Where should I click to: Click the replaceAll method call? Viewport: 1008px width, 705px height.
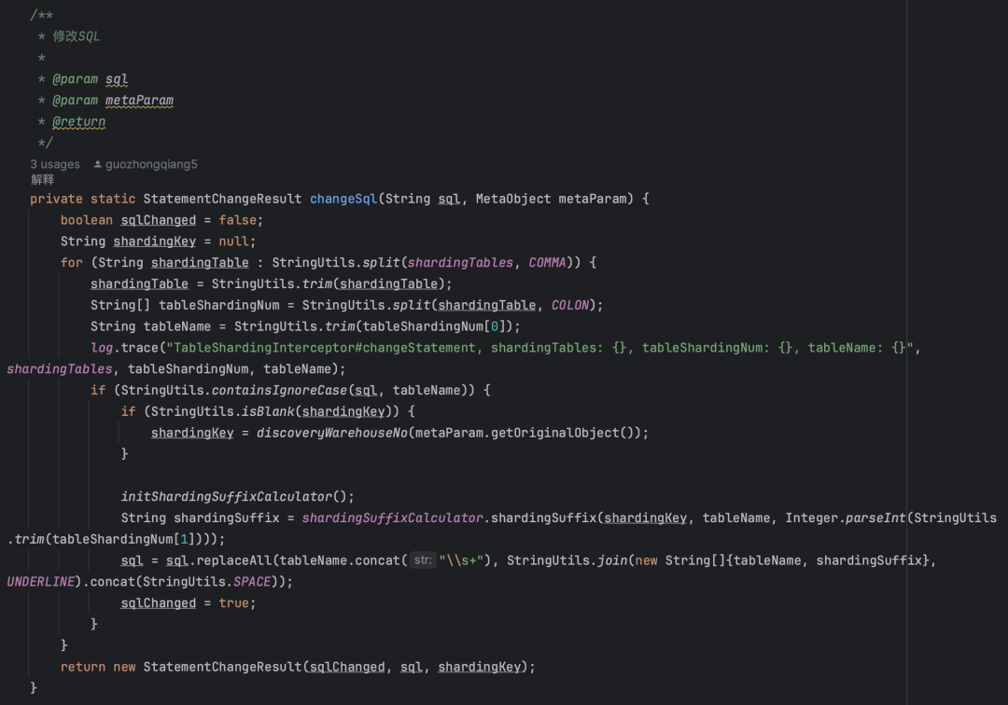(234, 560)
